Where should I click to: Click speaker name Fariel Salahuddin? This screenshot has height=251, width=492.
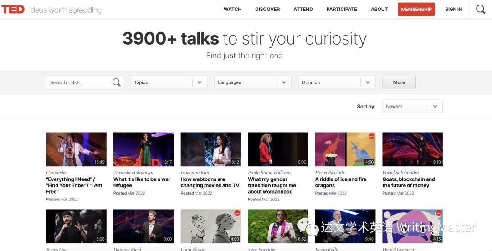pyautogui.click(x=400, y=173)
